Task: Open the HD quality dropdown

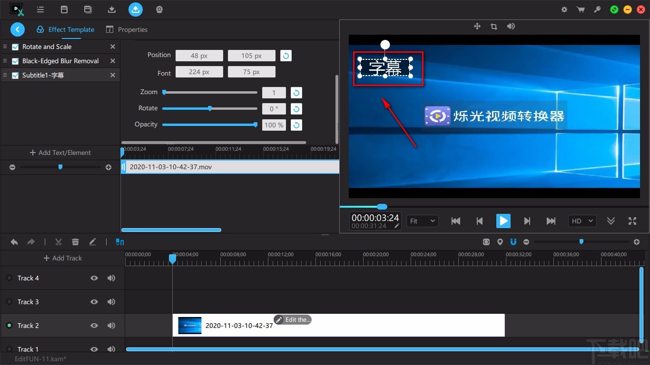Action: pyautogui.click(x=582, y=221)
